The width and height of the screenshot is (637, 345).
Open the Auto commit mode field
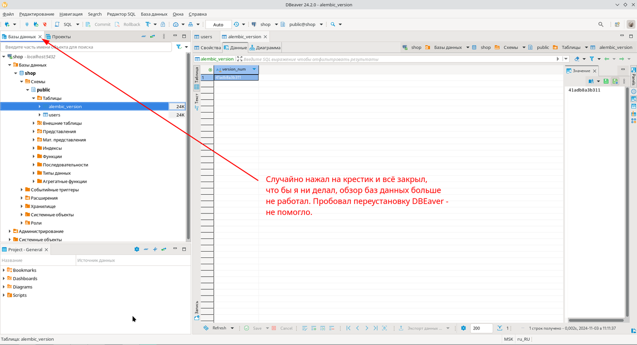pos(218,24)
